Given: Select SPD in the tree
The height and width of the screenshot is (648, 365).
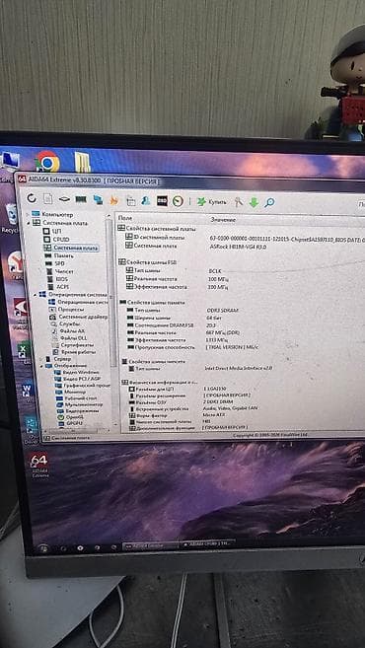Looking at the screenshot, I should coord(54,263).
